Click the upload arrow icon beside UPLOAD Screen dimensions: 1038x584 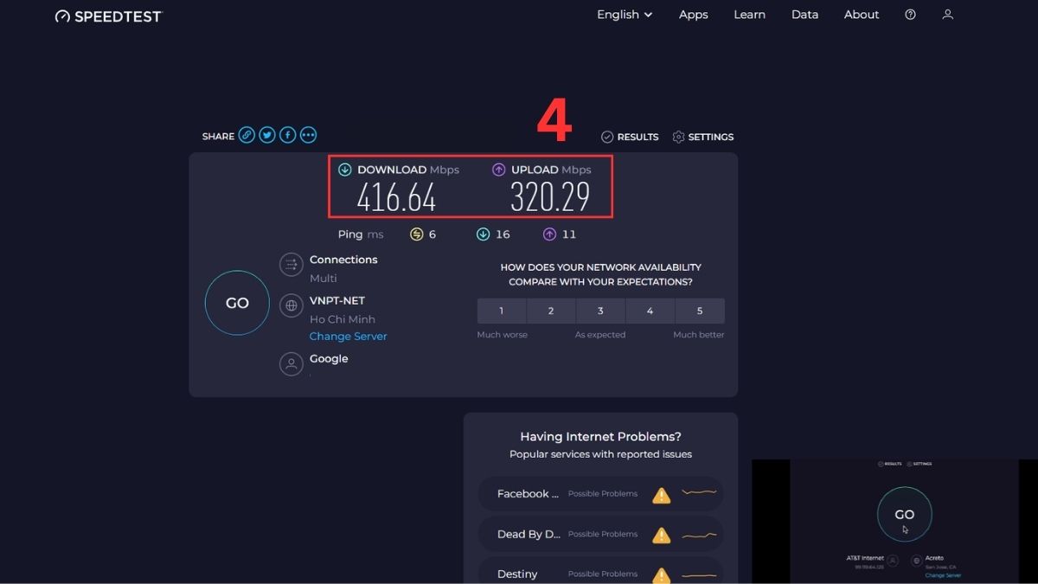[x=498, y=170]
